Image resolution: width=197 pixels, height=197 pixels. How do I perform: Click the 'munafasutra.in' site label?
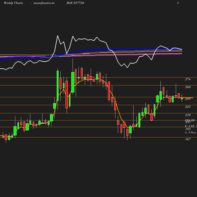coord(44,3)
